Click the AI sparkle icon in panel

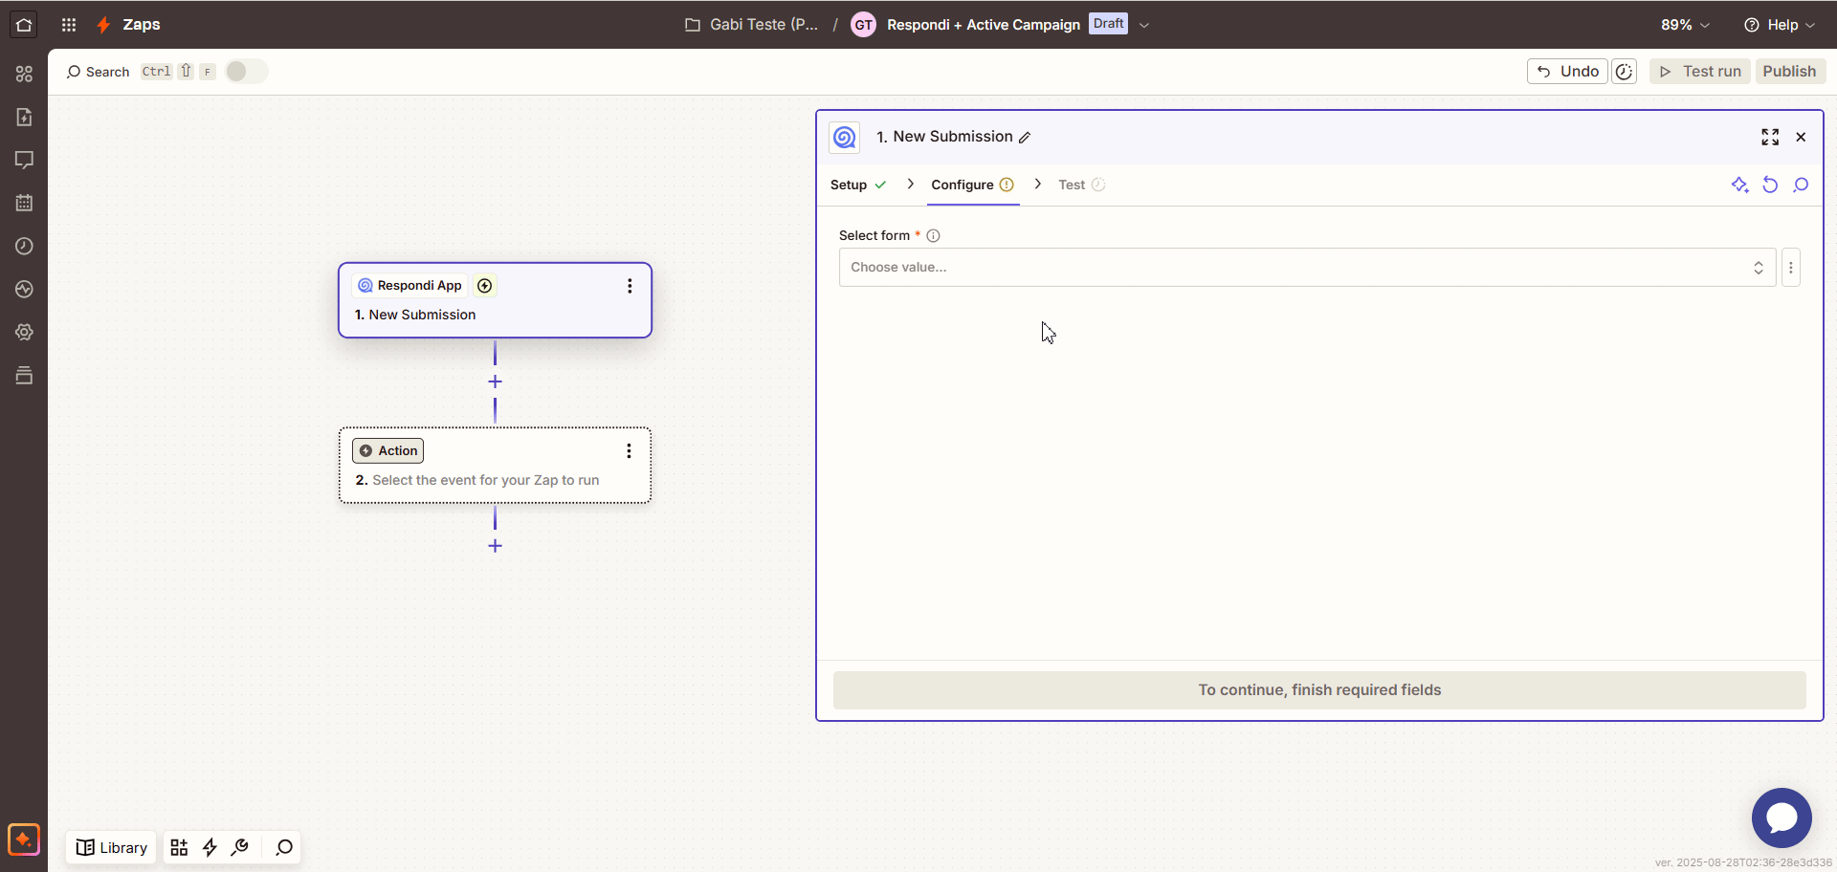pos(1739,185)
